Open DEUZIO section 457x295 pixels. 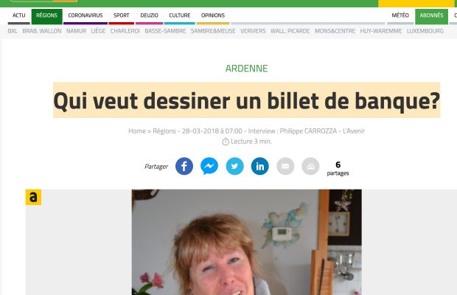pyautogui.click(x=149, y=15)
